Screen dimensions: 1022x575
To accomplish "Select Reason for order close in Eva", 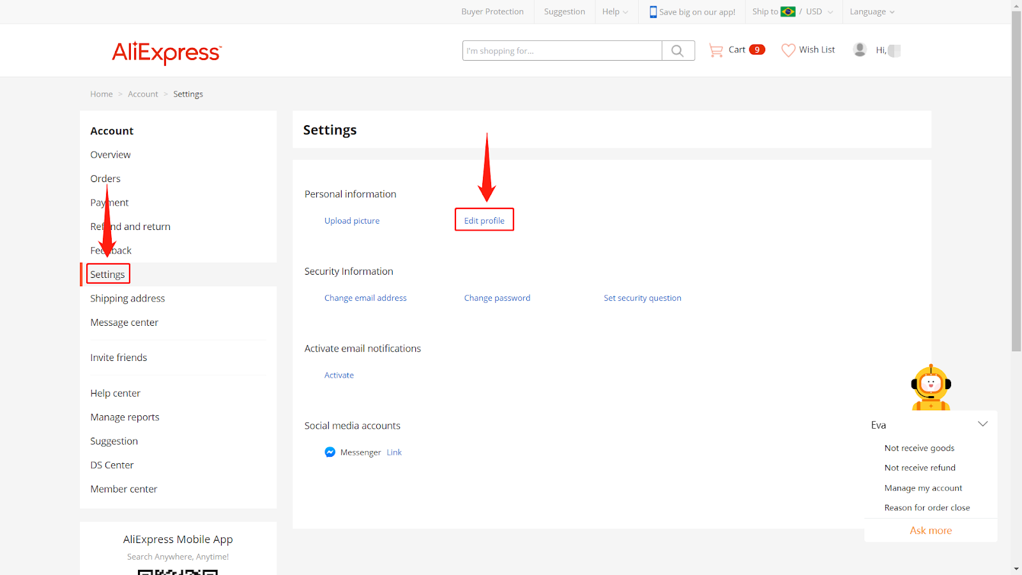I will tap(927, 508).
